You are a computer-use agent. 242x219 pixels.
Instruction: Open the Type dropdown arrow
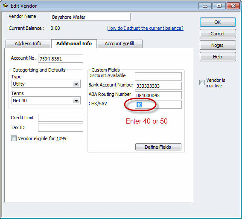76,84
